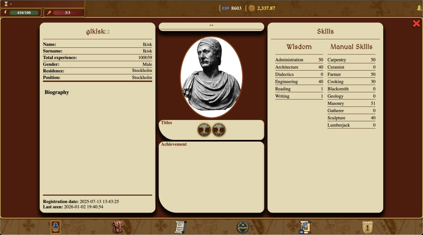Click the keyhole shield icon

pyautogui.click(x=367, y=227)
